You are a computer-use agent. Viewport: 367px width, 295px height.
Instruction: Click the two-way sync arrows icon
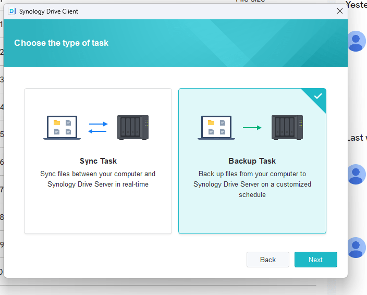pos(98,128)
